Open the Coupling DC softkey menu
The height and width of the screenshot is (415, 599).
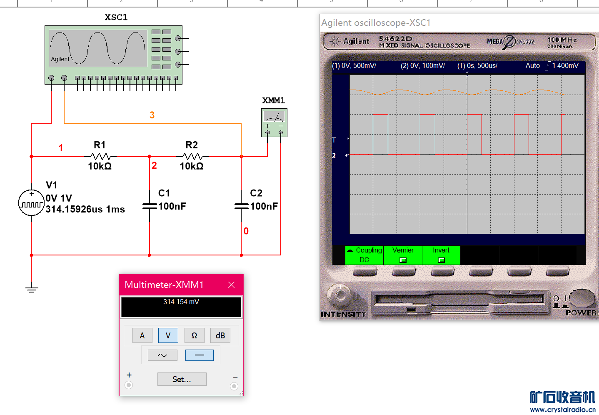click(x=364, y=255)
